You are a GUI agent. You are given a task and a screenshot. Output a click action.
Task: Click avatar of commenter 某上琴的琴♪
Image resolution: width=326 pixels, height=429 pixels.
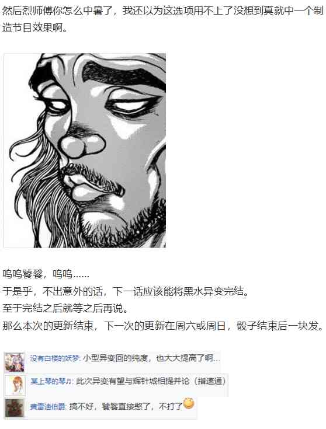coord(15,385)
